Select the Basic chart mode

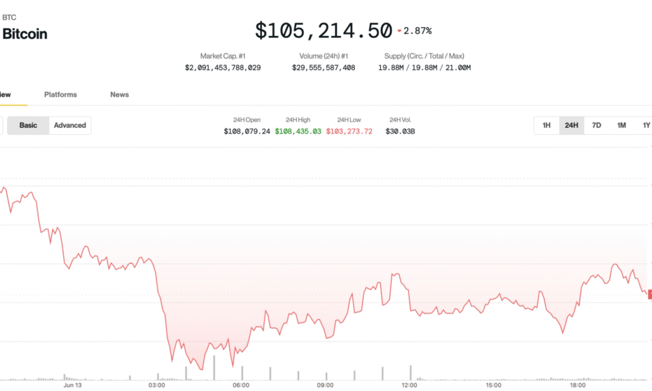point(28,126)
